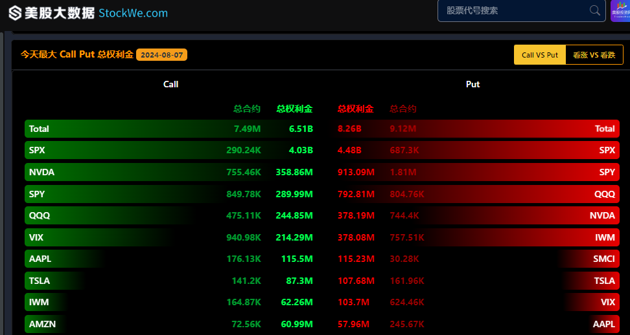Image resolution: width=630 pixels, height=335 pixels.
Task: Click SPY put premium 913.09M
Action: click(356, 172)
